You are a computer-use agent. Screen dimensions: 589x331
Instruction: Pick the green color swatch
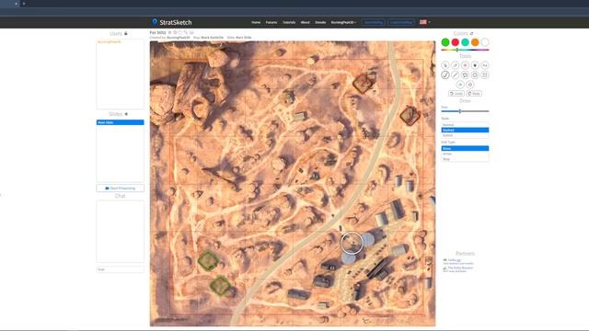point(445,42)
